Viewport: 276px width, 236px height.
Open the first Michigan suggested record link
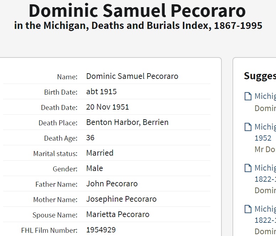tap(265, 96)
